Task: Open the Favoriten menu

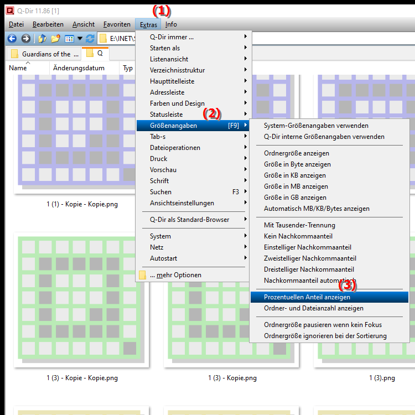Action: tap(117, 24)
